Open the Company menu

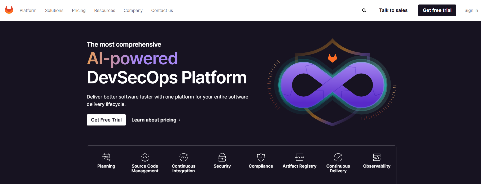tap(133, 10)
